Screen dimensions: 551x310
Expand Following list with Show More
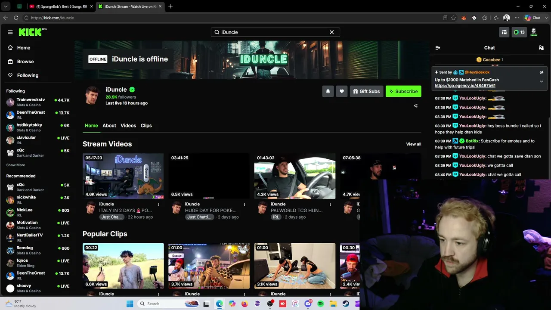(15, 165)
